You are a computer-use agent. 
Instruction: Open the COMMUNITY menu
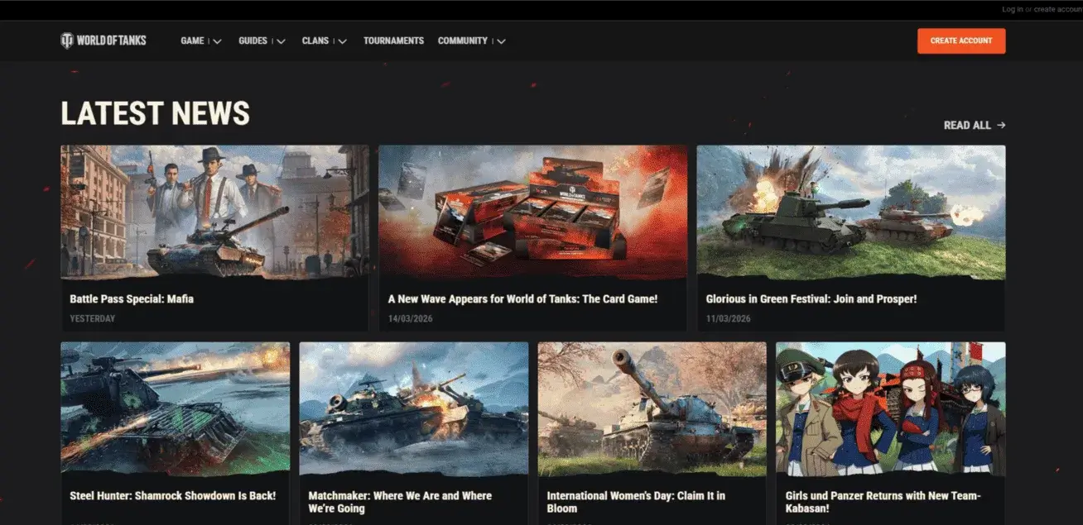(x=463, y=41)
